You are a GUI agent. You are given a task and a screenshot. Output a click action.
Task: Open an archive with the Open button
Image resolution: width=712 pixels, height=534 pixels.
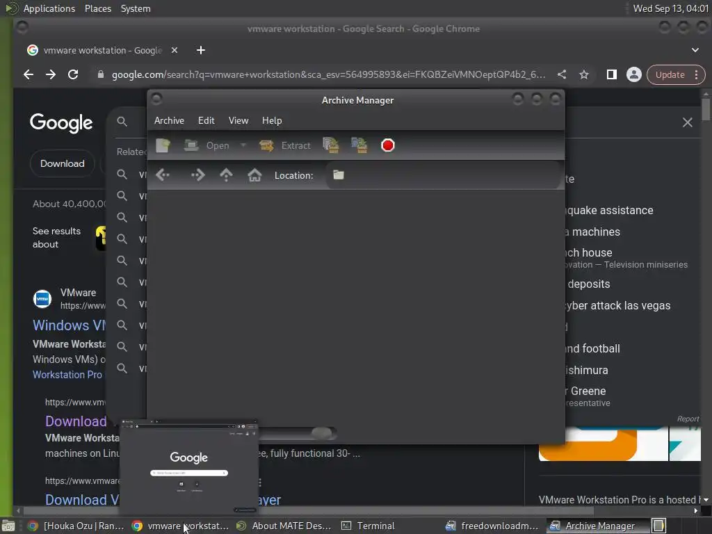(207, 145)
